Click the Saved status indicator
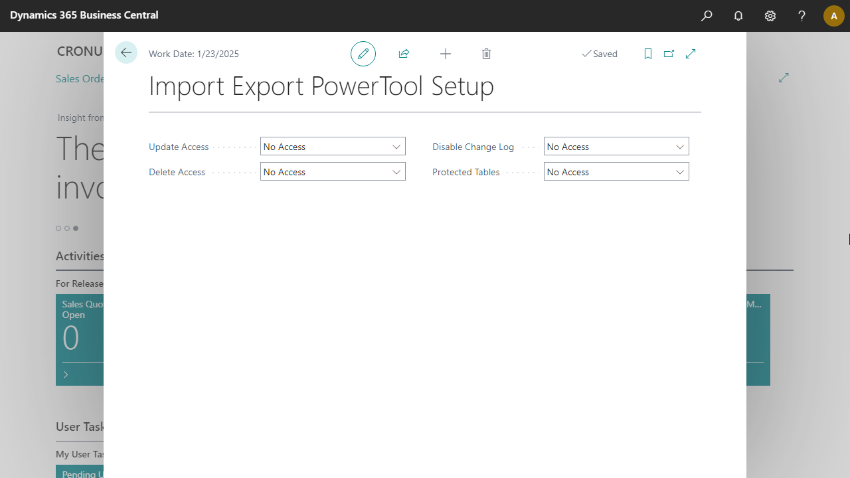 [600, 54]
